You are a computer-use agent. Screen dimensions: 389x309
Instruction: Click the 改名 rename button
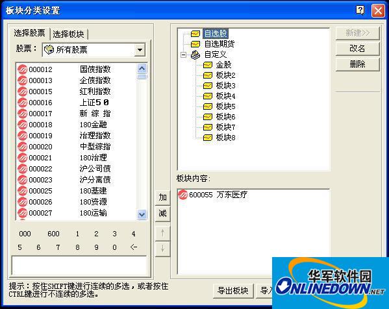pos(357,49)
